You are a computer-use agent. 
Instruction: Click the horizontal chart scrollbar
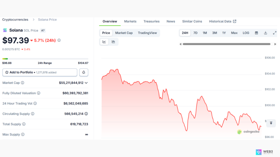point(226,44)
